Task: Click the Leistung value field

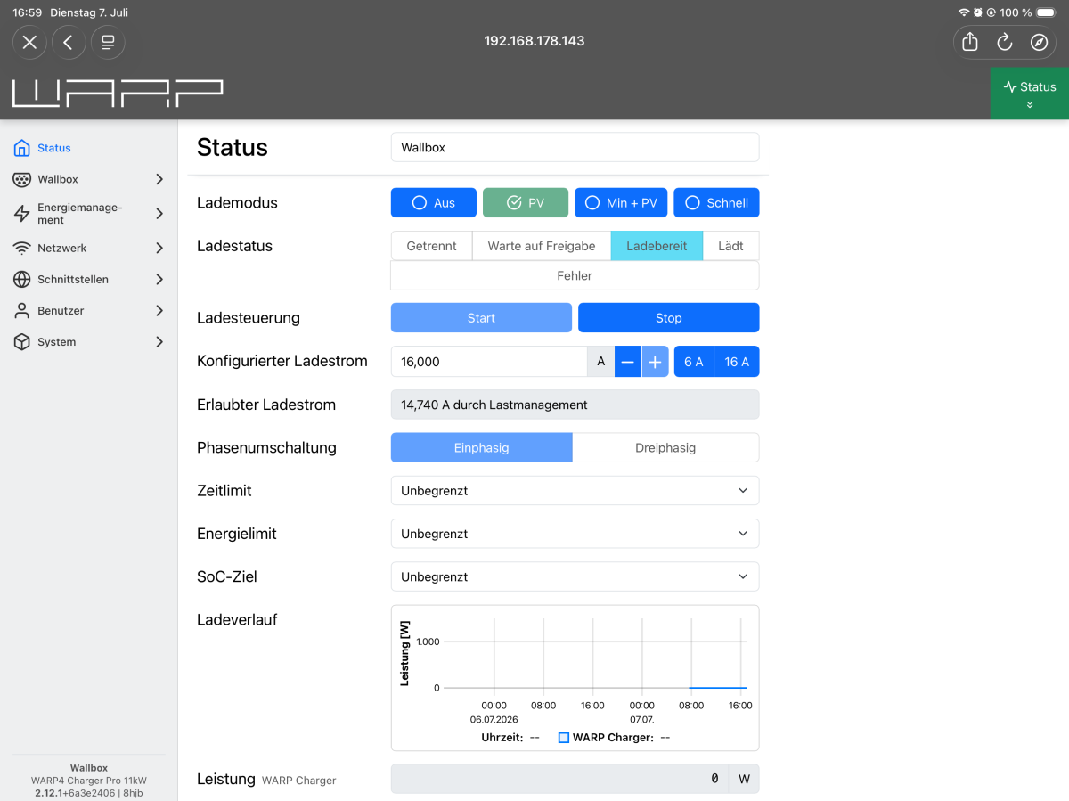Action: (559, 779)
